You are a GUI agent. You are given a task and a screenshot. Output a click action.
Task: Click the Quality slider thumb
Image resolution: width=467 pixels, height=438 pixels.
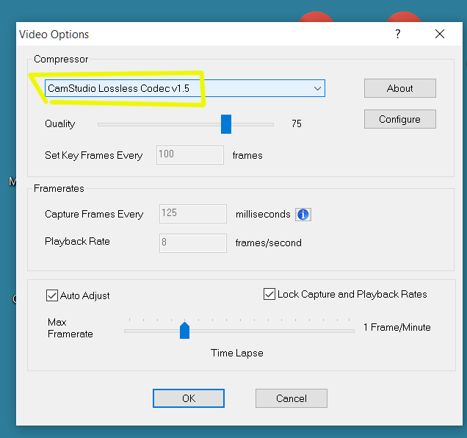click(226, 124)
